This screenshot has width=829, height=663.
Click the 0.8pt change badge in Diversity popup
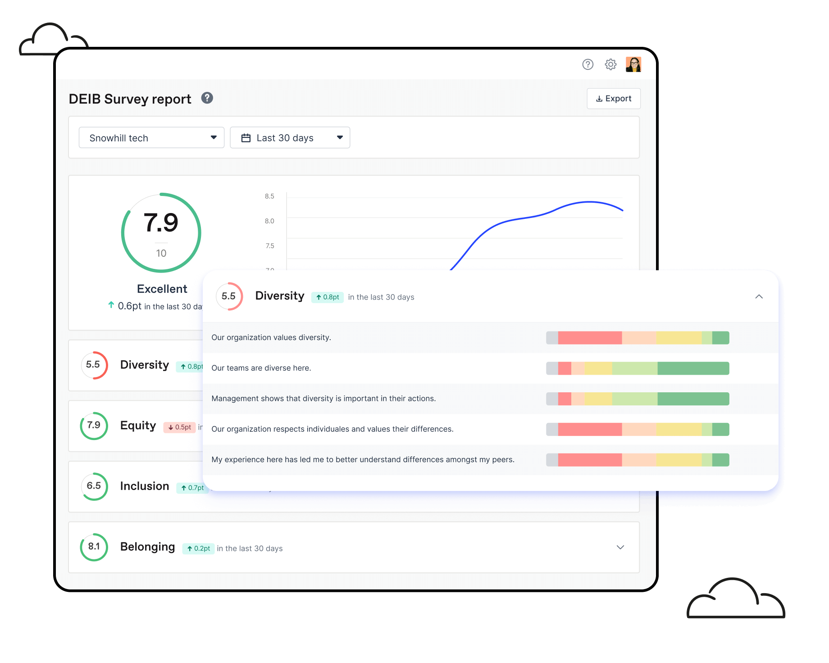(x=328, y=297)
